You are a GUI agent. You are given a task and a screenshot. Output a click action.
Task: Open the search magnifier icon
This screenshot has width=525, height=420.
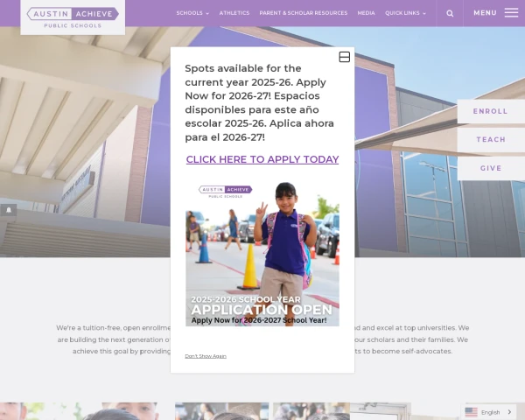tap(450, 13)
